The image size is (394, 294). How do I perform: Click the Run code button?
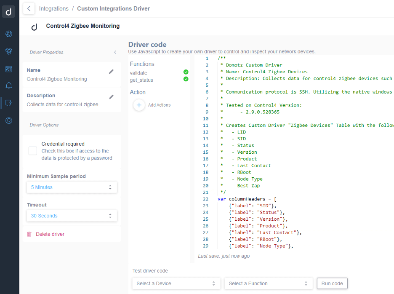coord(332,283)
